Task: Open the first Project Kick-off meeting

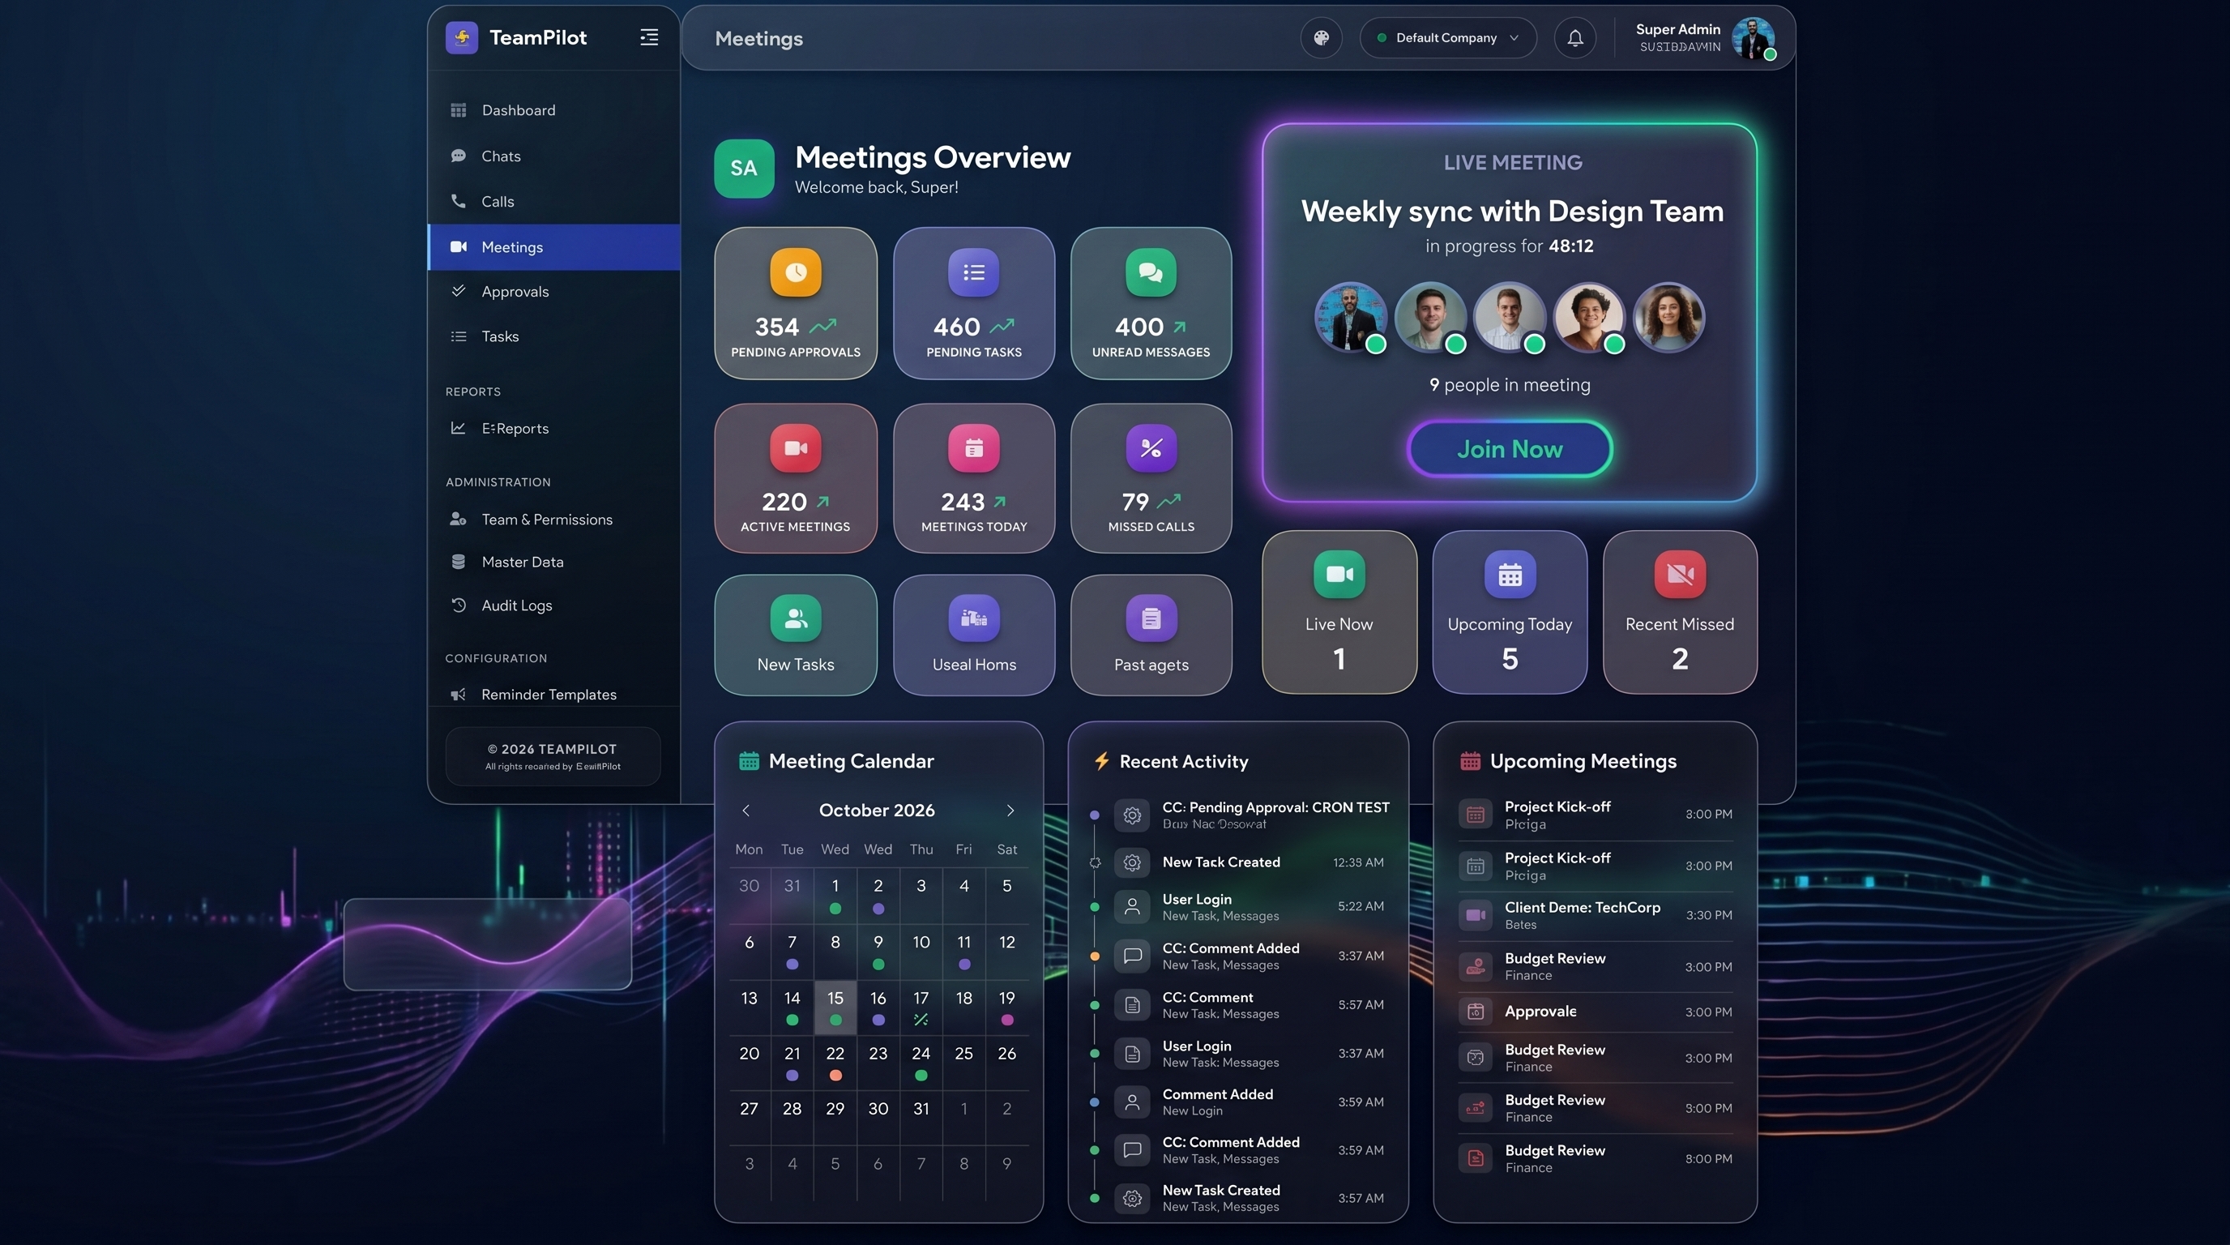Action: click(x=1595, y=814)
